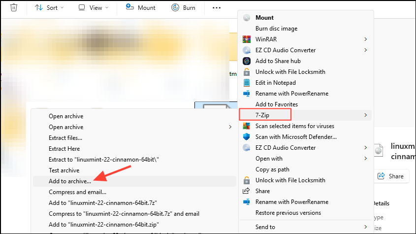416x234 pixels.
Task: Open the View options dropdown
Action: click(x=94, y=8)
